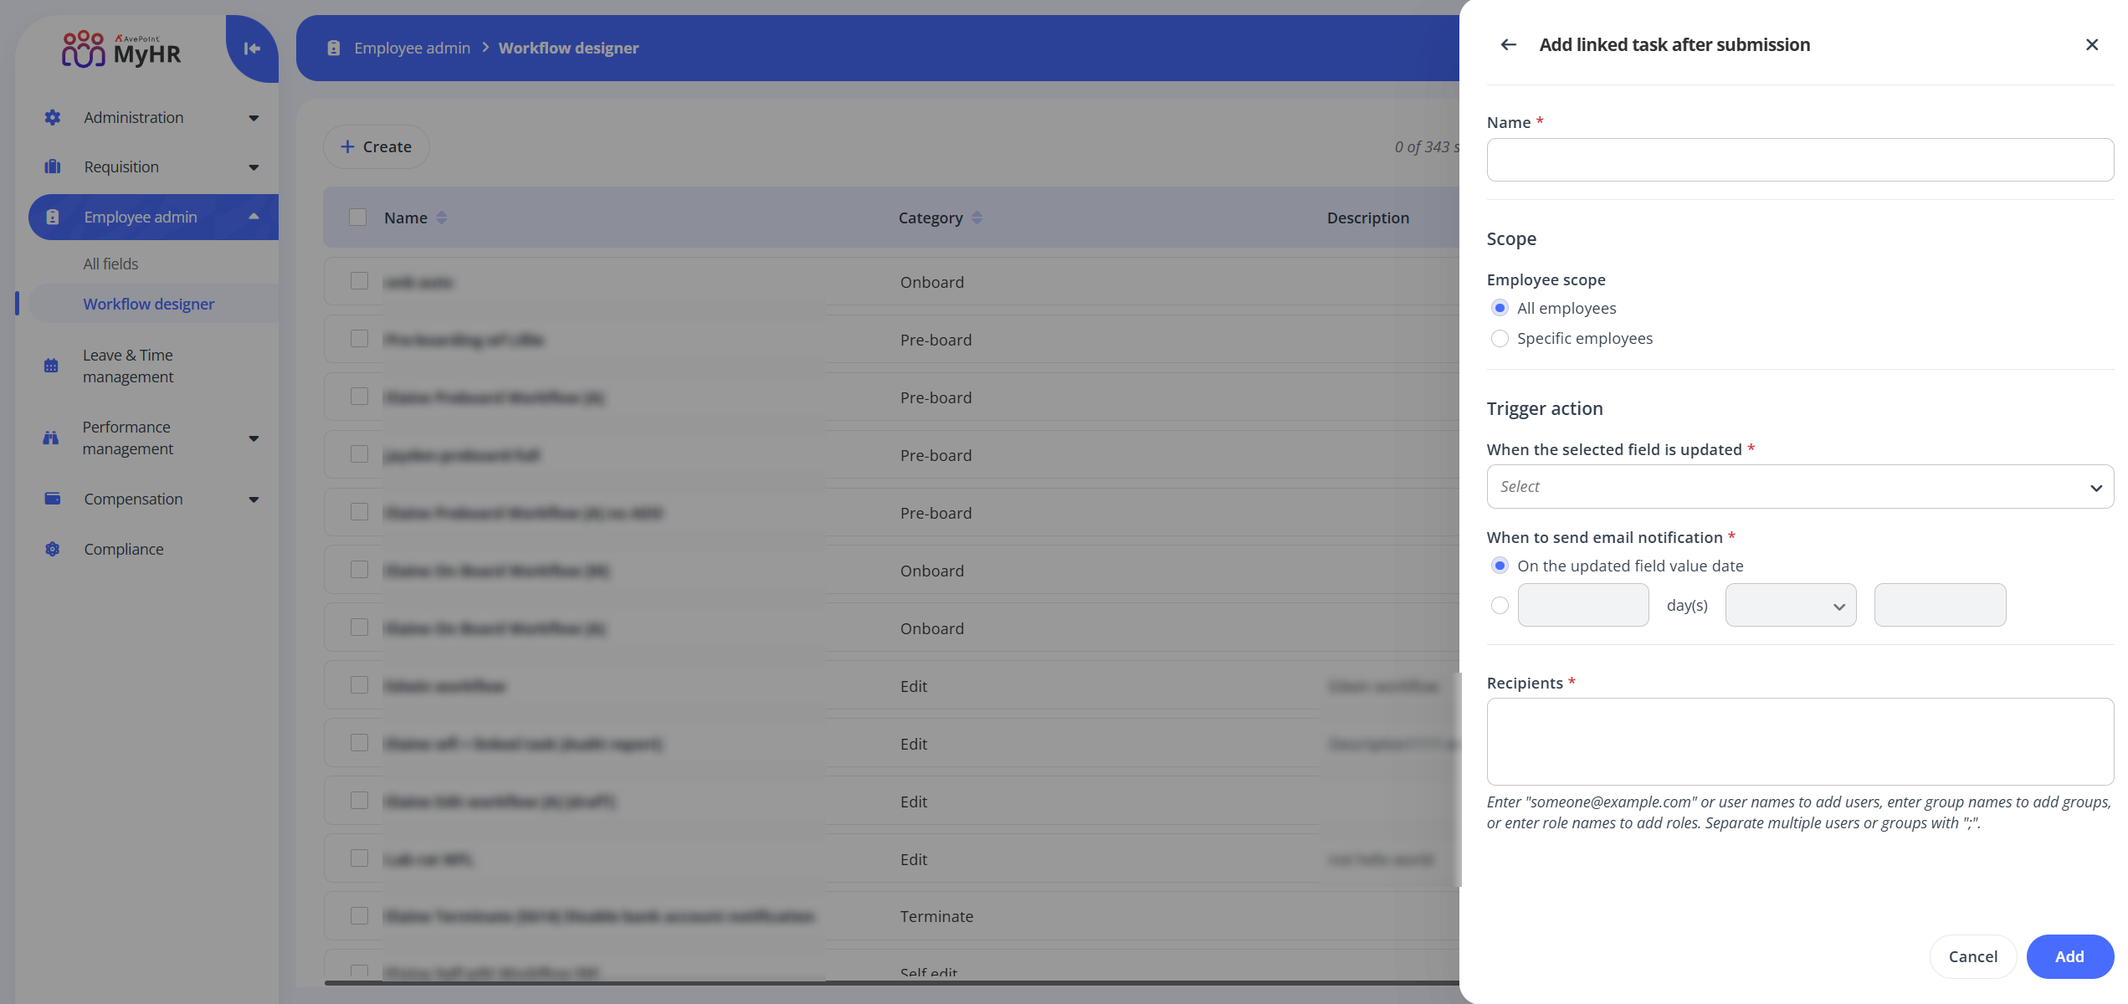This screenshot has width=2128, height=1004.
Task: Click the Add button
Action: tap(2069, 956)
